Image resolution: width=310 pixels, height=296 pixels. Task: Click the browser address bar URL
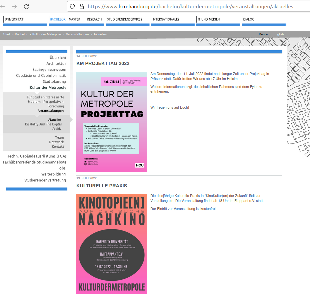click(x=190, y=6)
